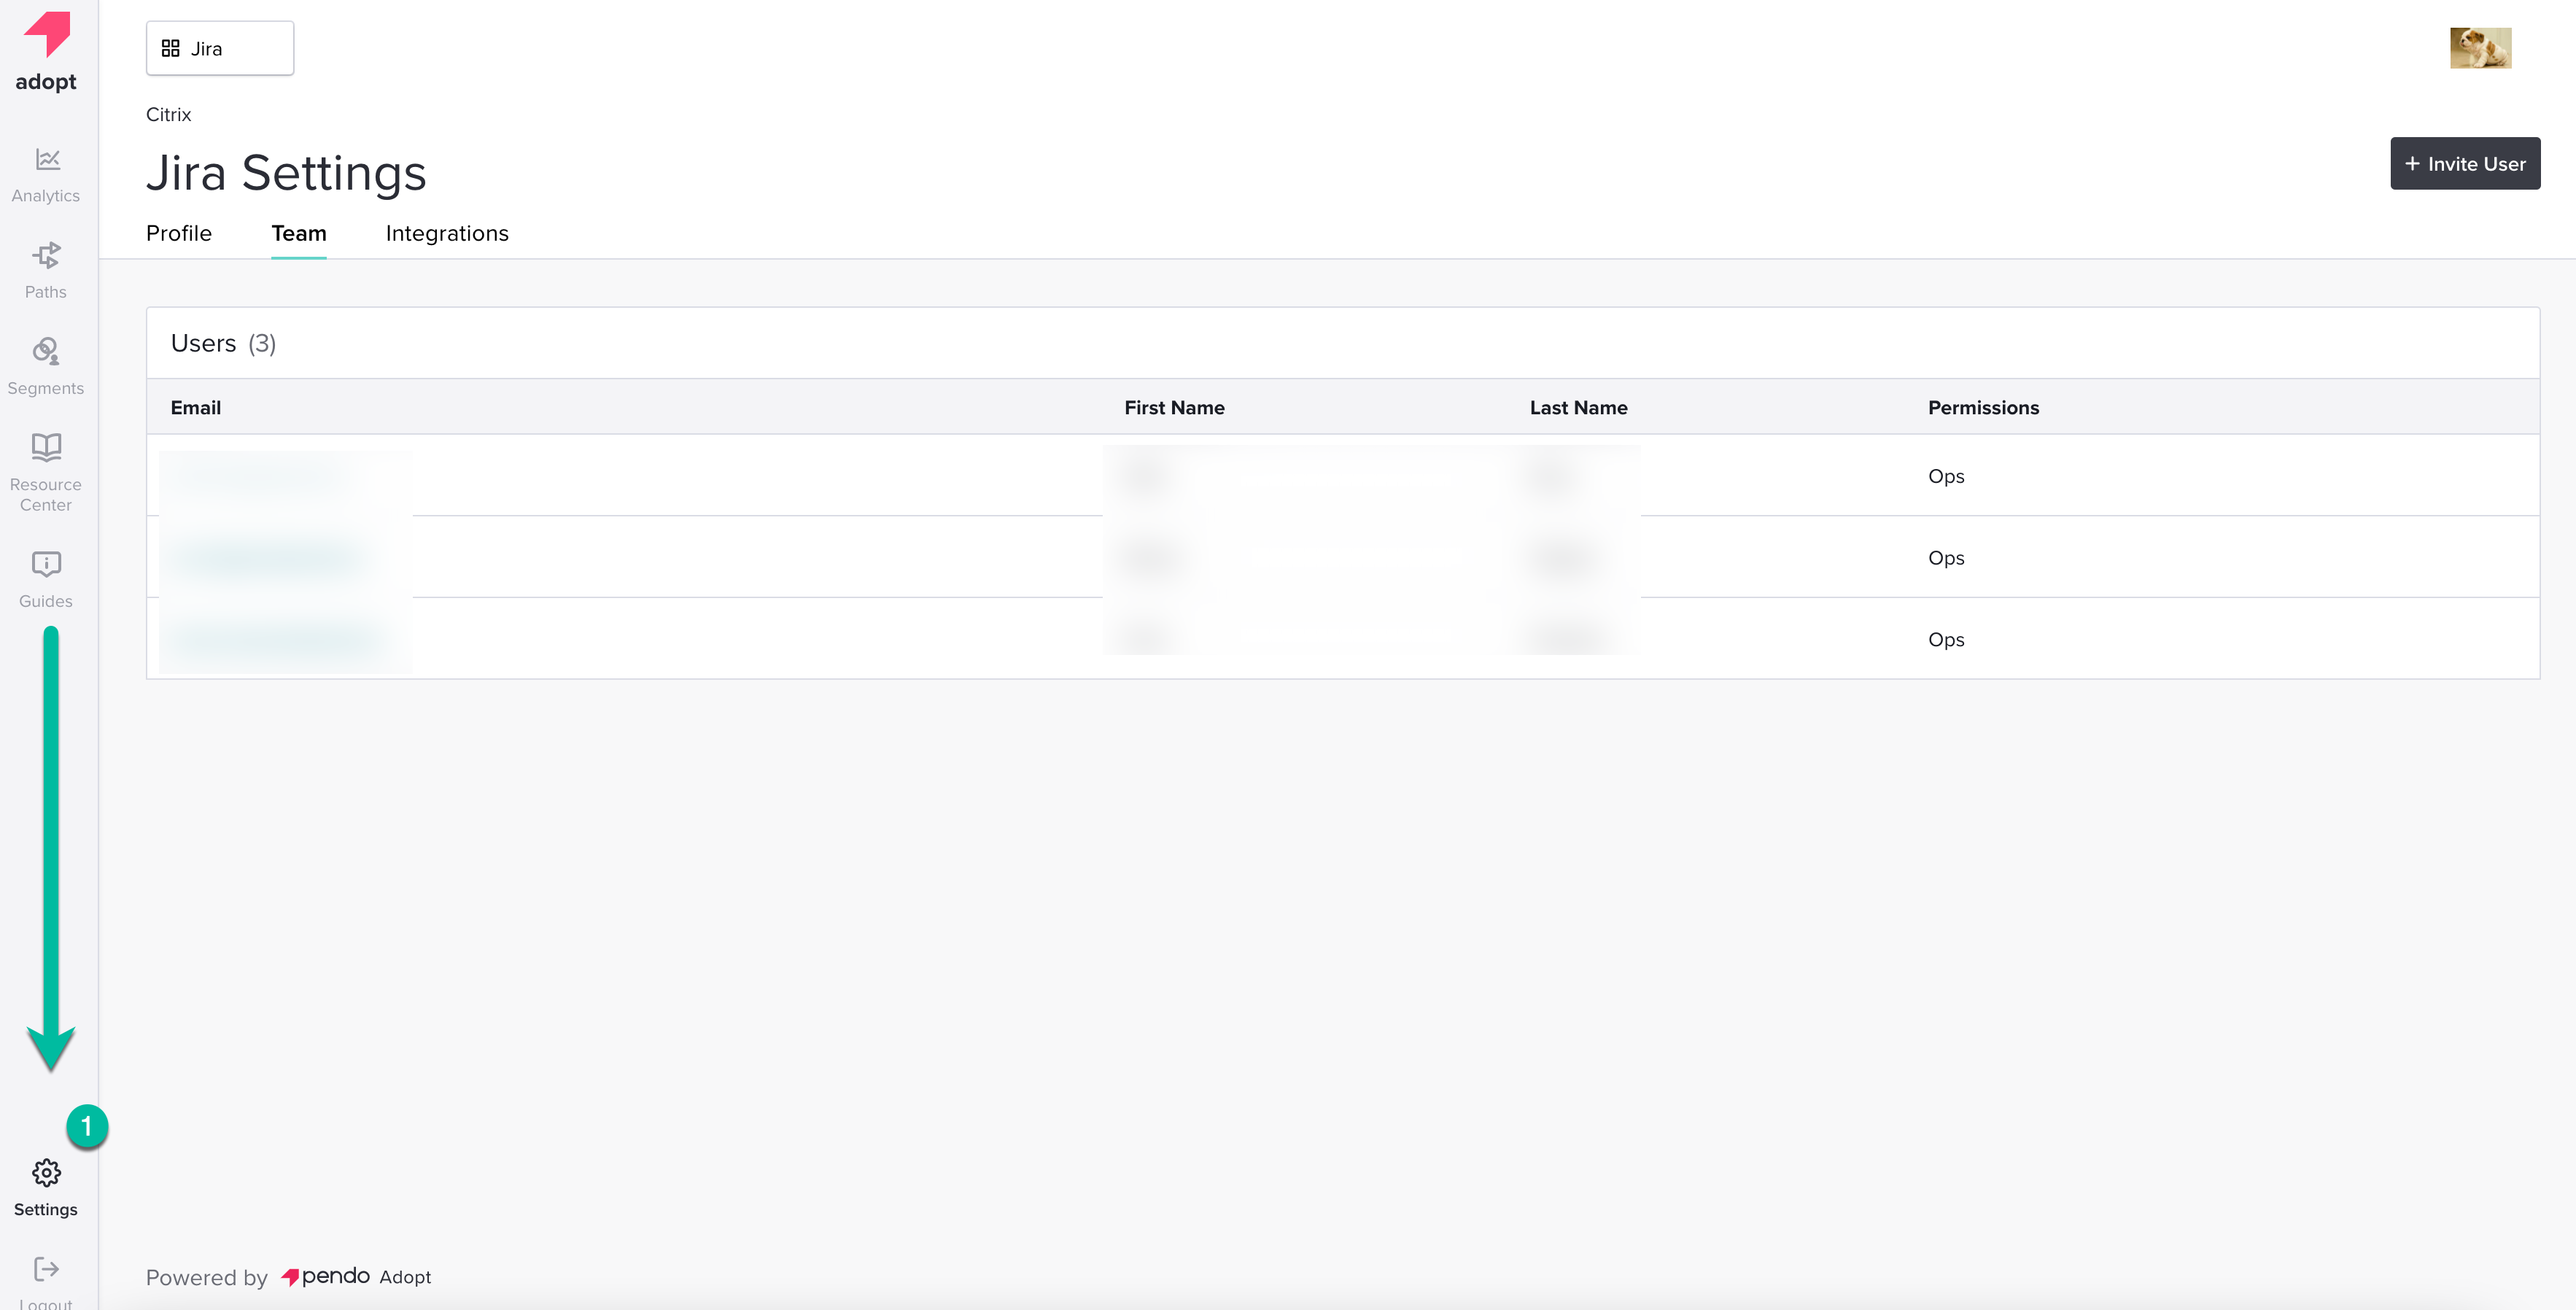Image resolution: width=2576 pixels, height=1310 pixels.
Task: Click the user avatar thumbnail
Action: click(x=2480, y=48)
